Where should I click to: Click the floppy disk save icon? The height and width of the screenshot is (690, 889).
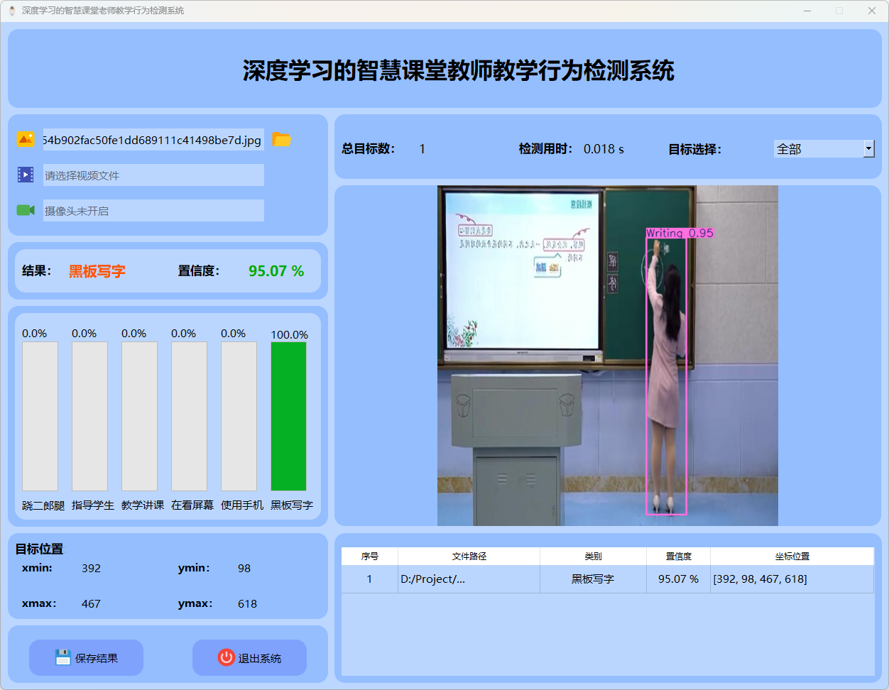coord(63,657)
